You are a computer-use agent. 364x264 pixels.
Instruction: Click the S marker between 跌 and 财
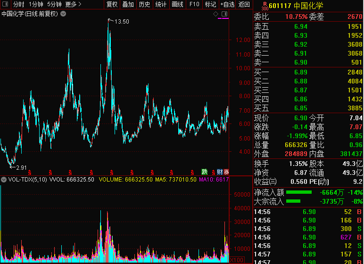(x=213, y=173)
